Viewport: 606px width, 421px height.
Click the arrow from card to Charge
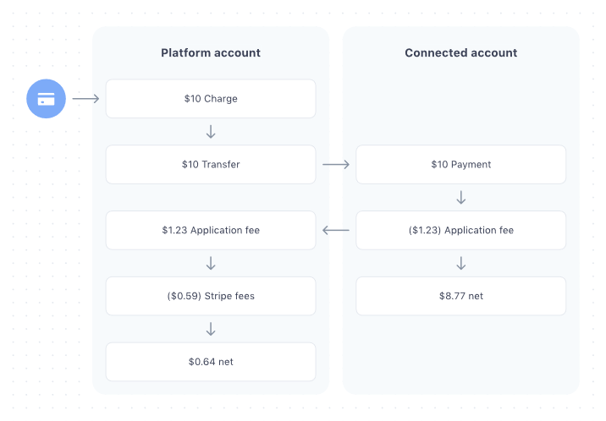point(85,99)
